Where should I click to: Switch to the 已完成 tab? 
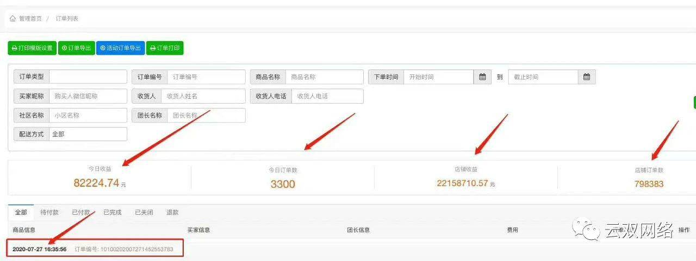coord(113,212)
